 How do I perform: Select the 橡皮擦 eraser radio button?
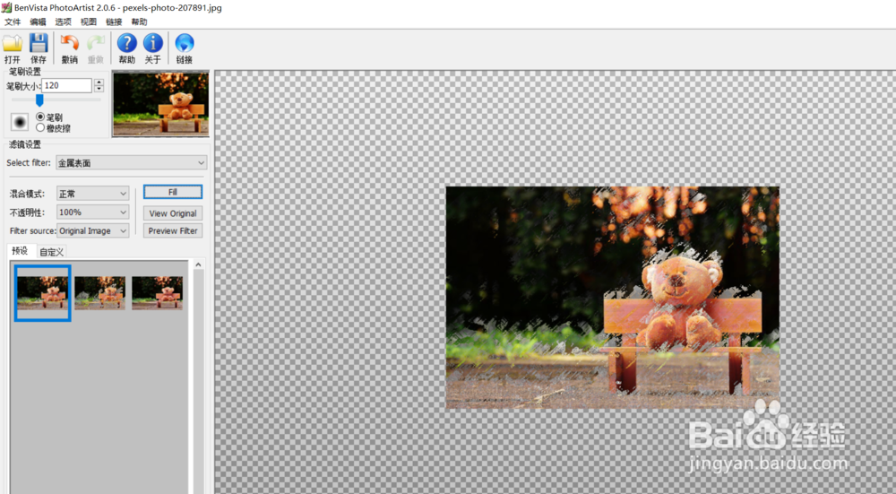[x=40, y=127]
